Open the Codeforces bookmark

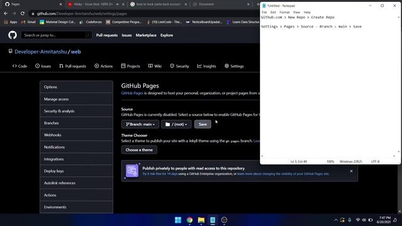[90, 22]
